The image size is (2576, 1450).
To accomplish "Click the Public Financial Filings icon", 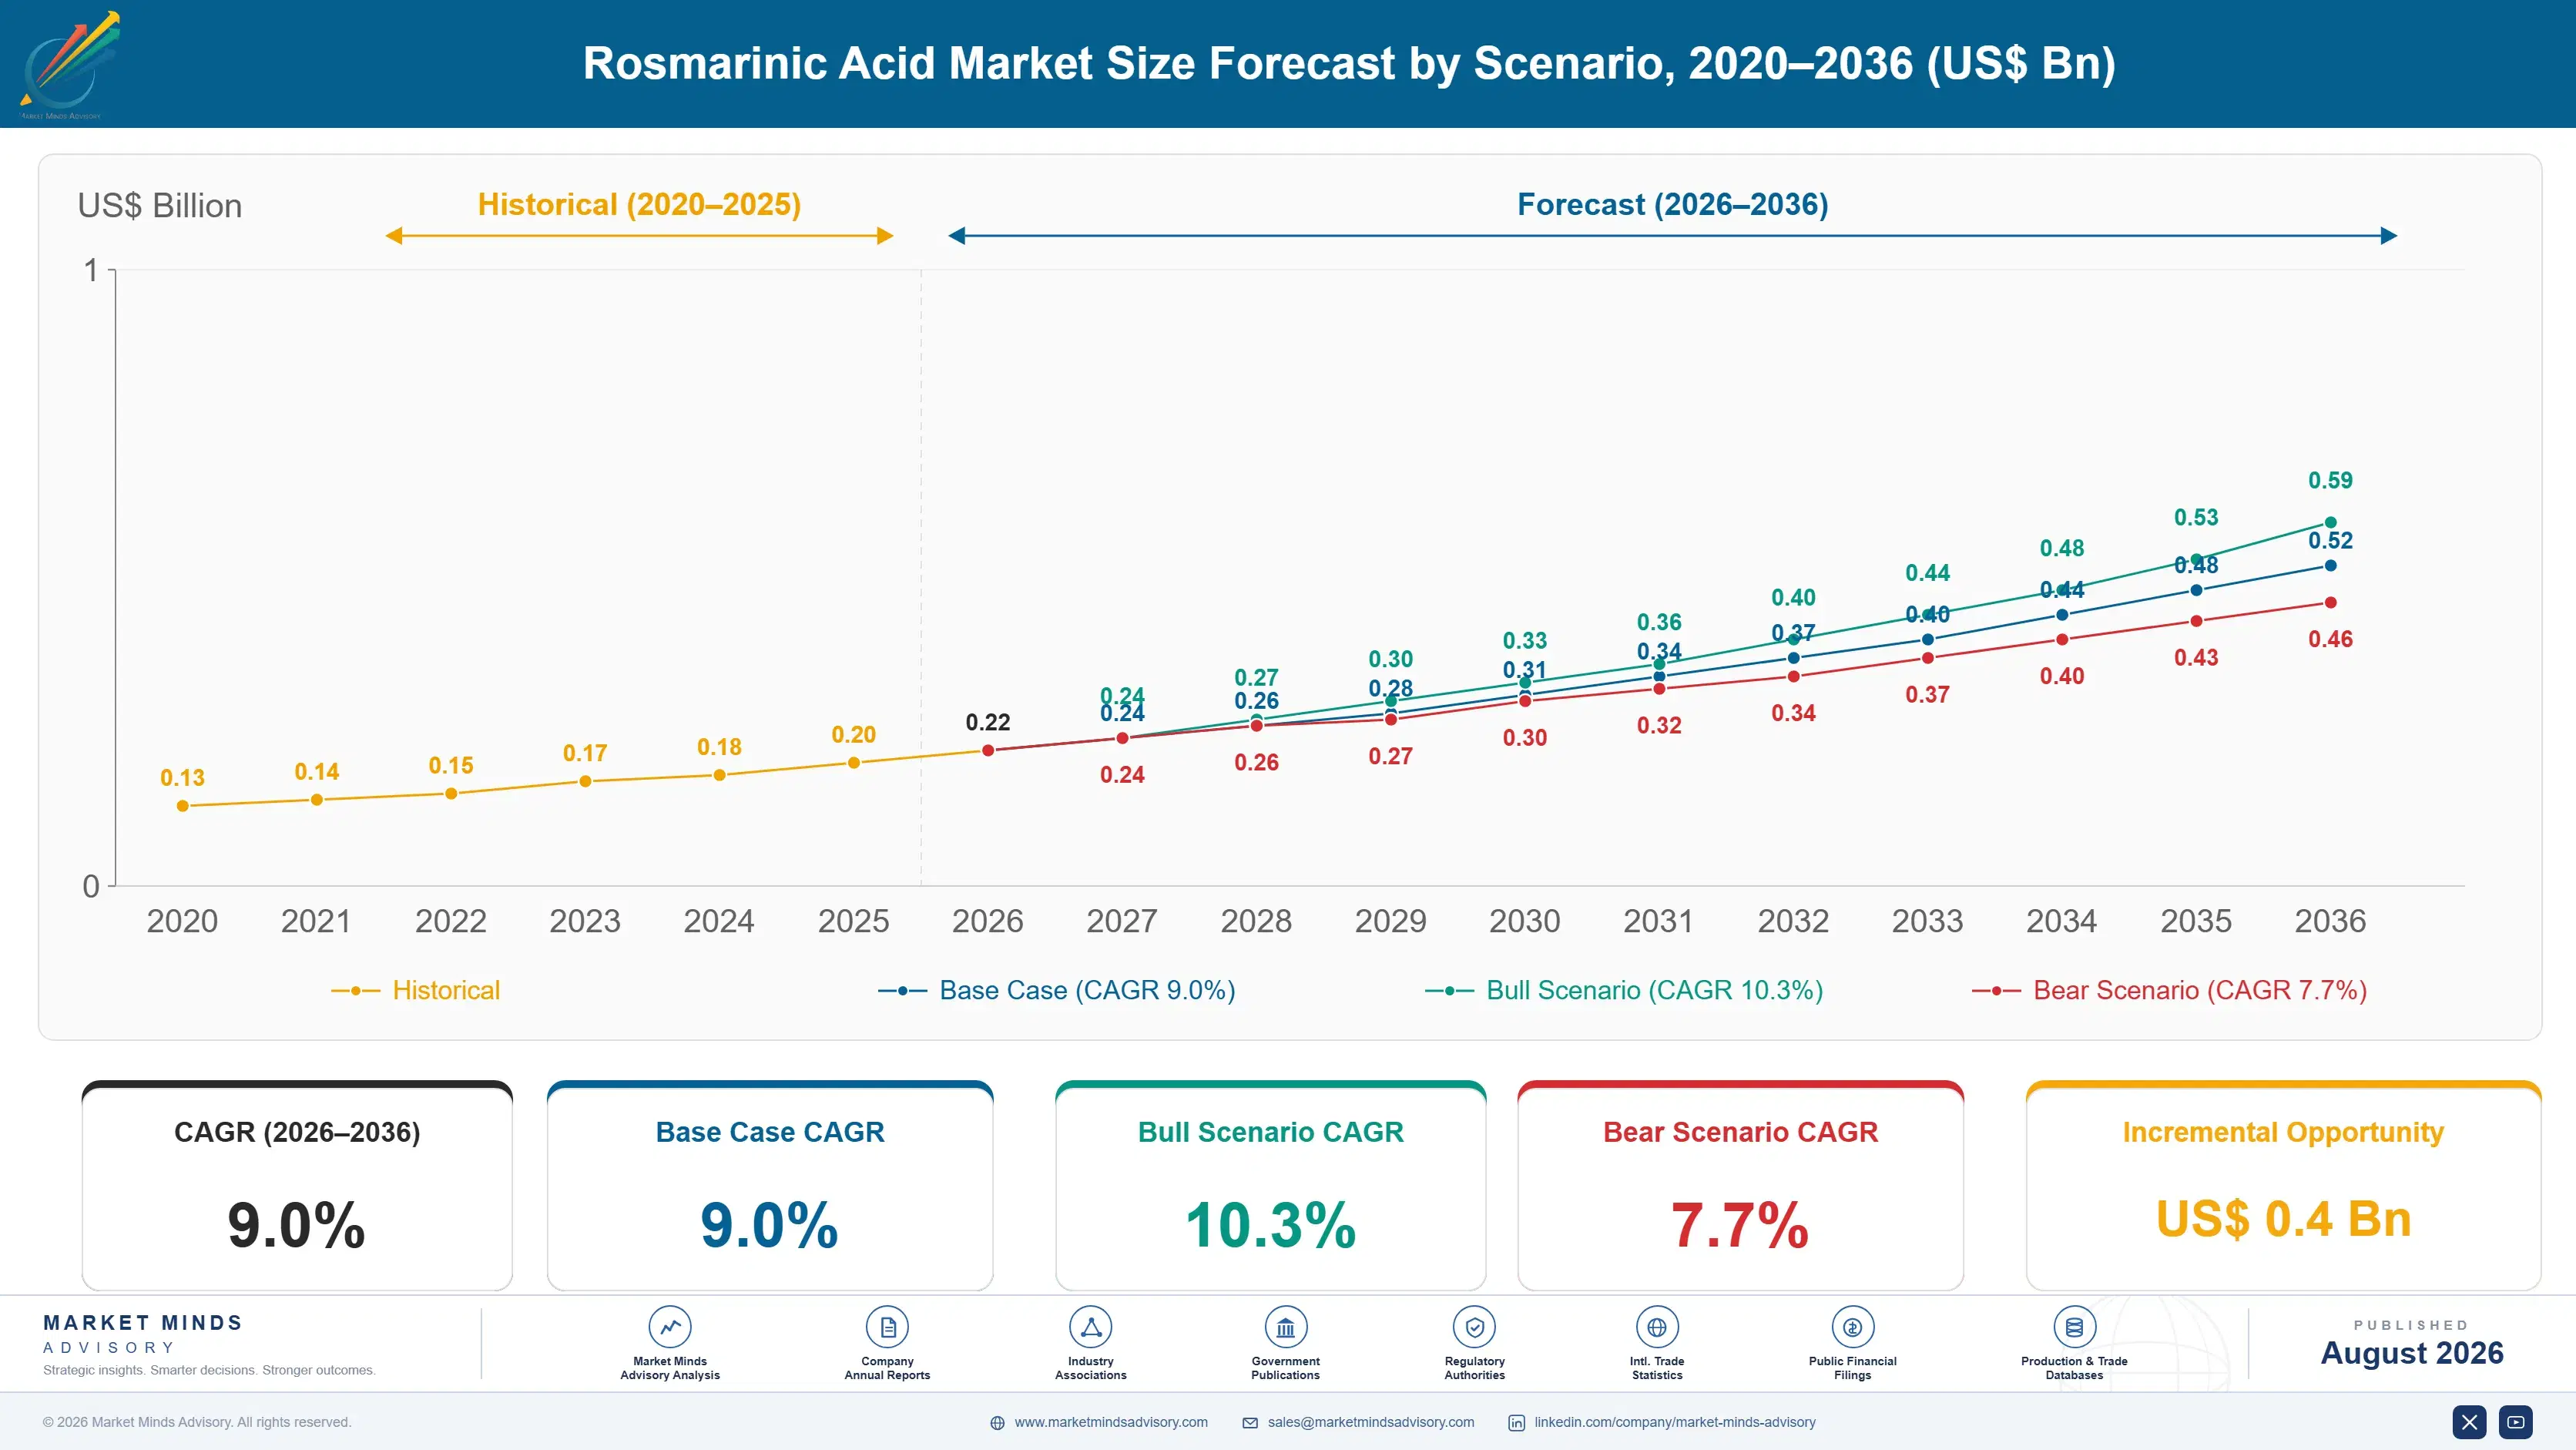I will pyautogui.click(x=1852, y=1327).
